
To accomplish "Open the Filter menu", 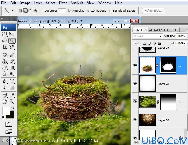I will point(63,3).
